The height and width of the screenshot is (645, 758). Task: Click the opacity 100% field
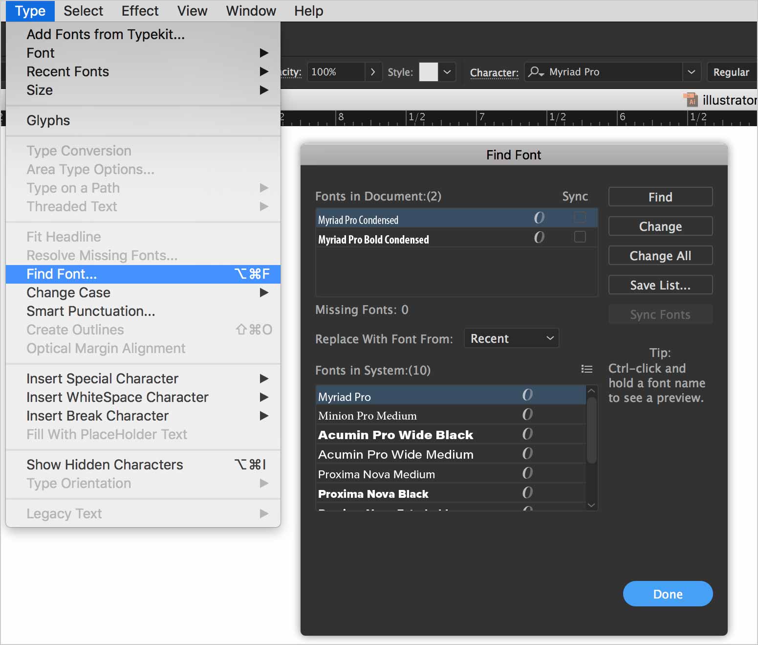point(335,72)
